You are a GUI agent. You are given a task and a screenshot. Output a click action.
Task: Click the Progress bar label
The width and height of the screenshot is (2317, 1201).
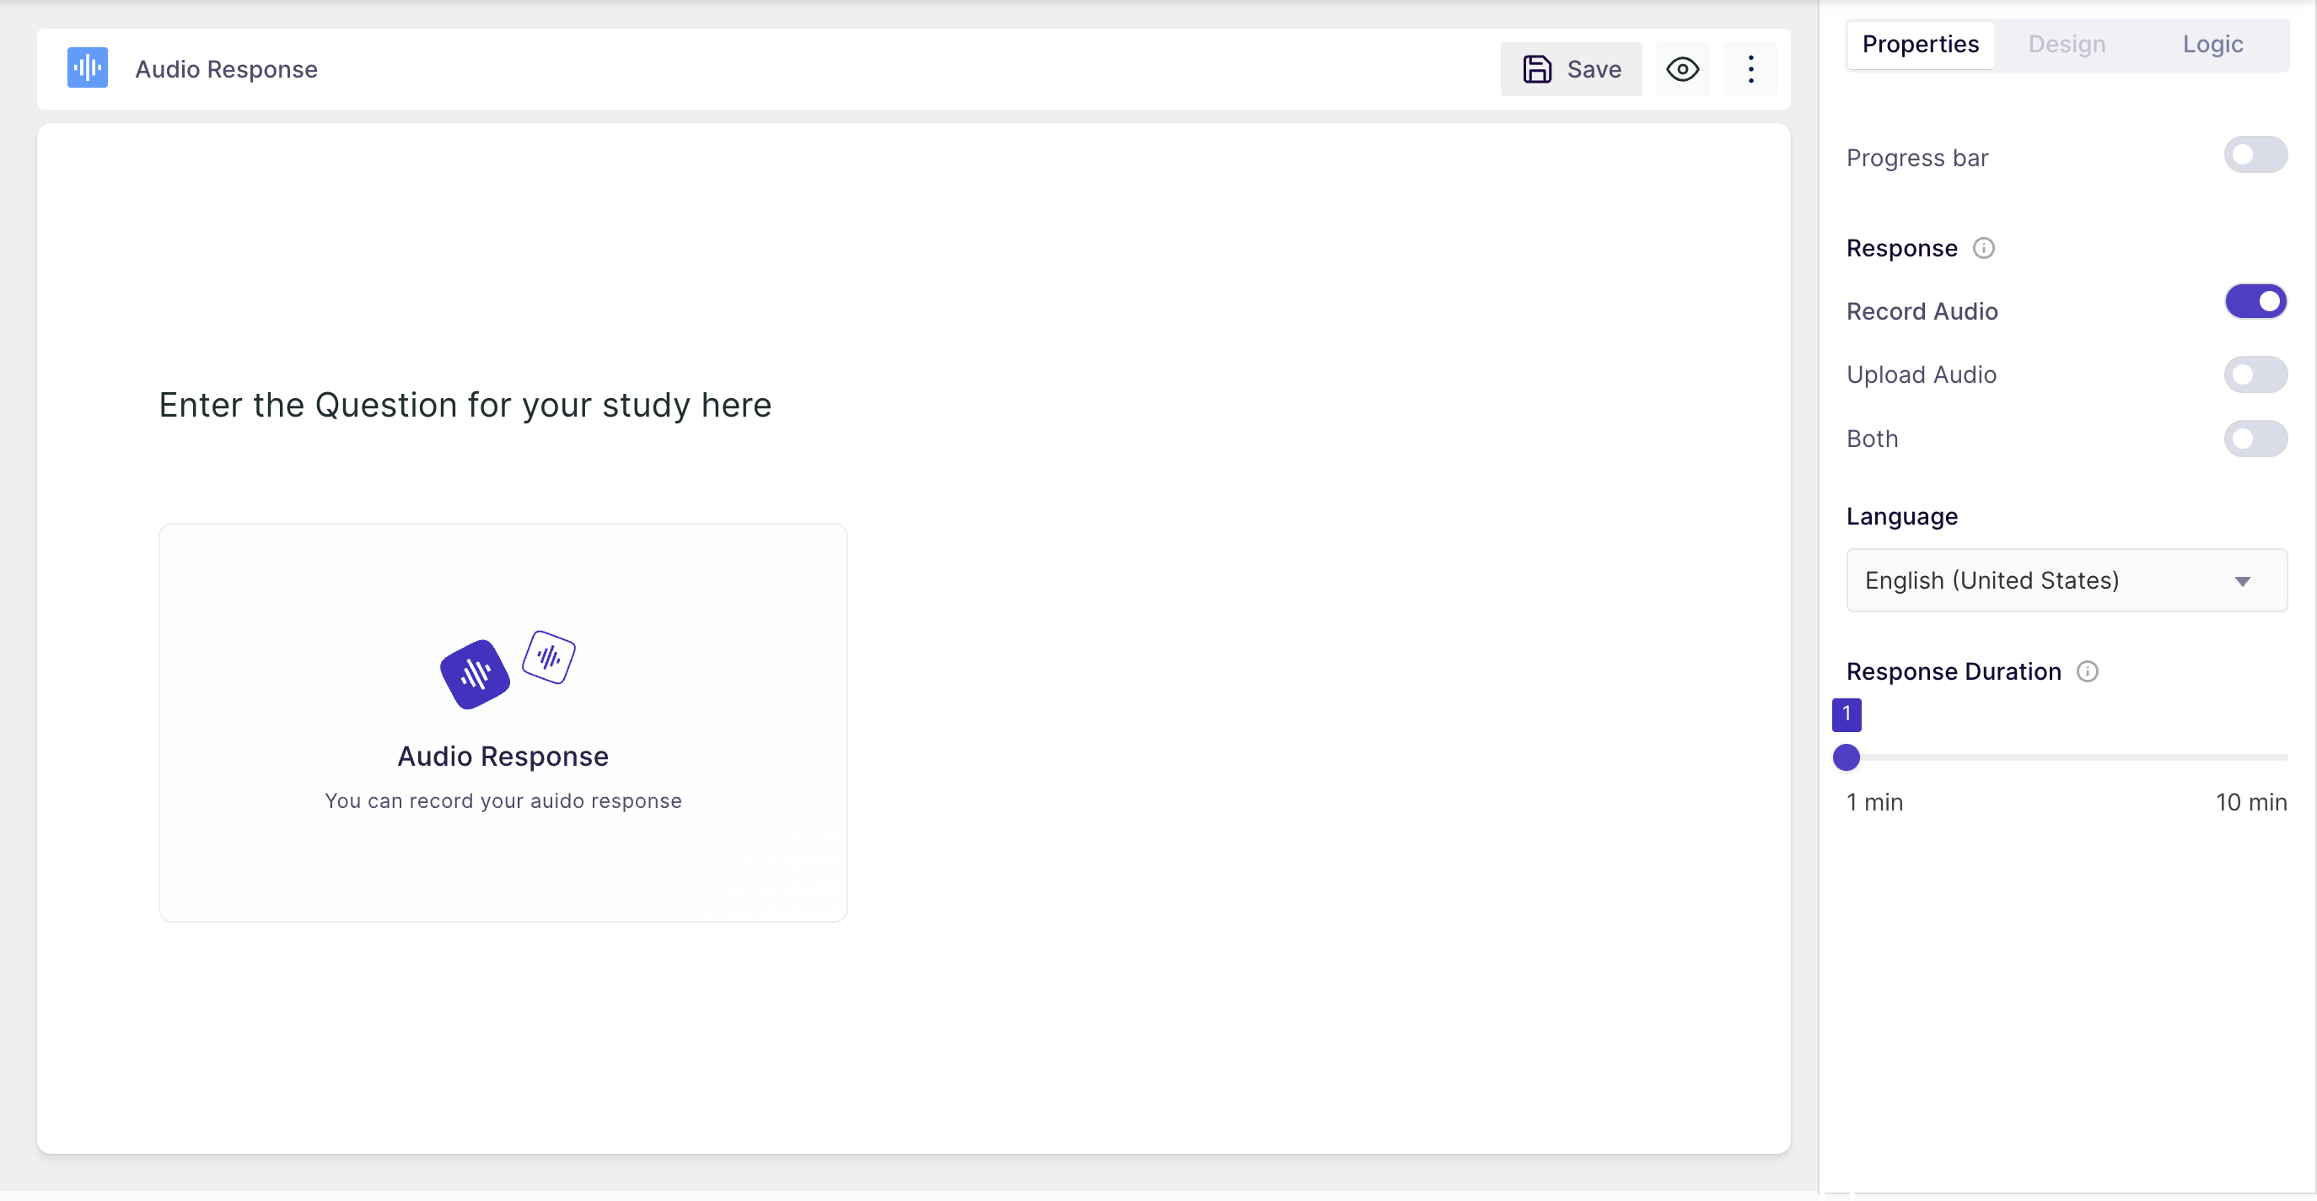tap(1916, 159)
